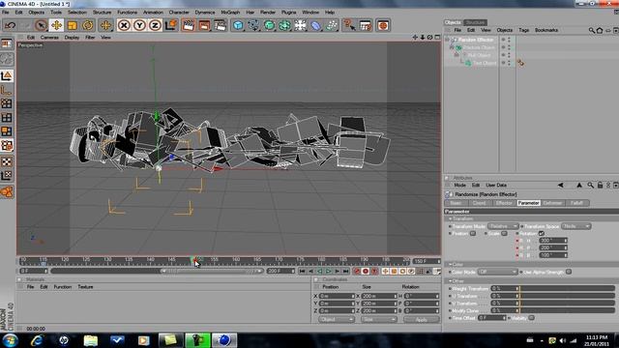Switch to the Effector tab
This screenshot has height=348, width=619.
[x=504, y=203]
